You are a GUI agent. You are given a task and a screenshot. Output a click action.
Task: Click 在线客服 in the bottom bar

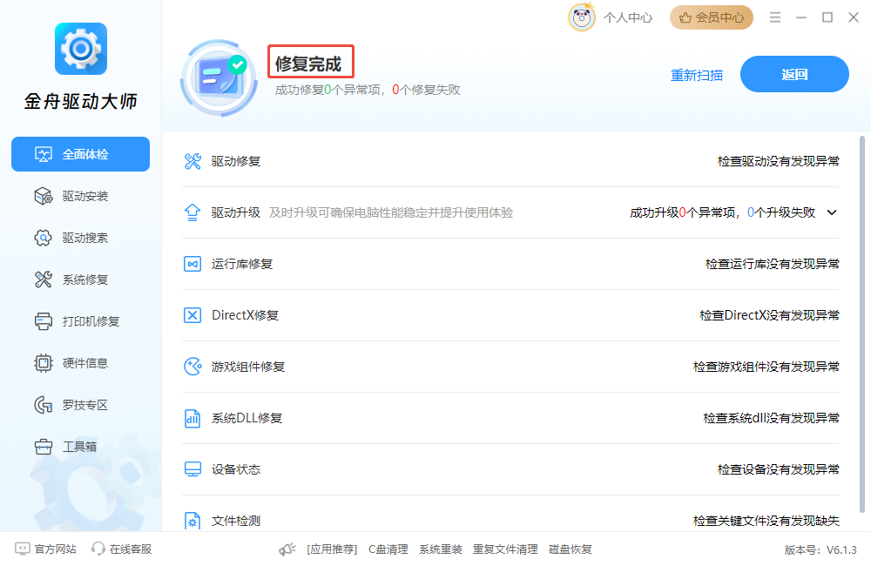coord(122,549)
